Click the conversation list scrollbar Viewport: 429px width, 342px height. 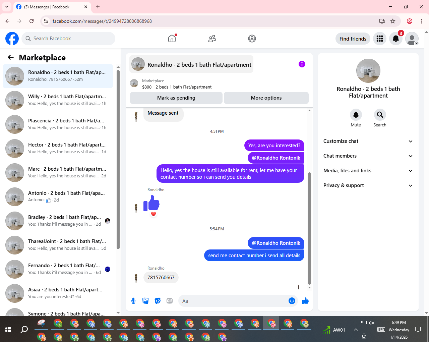click(118, 160)
